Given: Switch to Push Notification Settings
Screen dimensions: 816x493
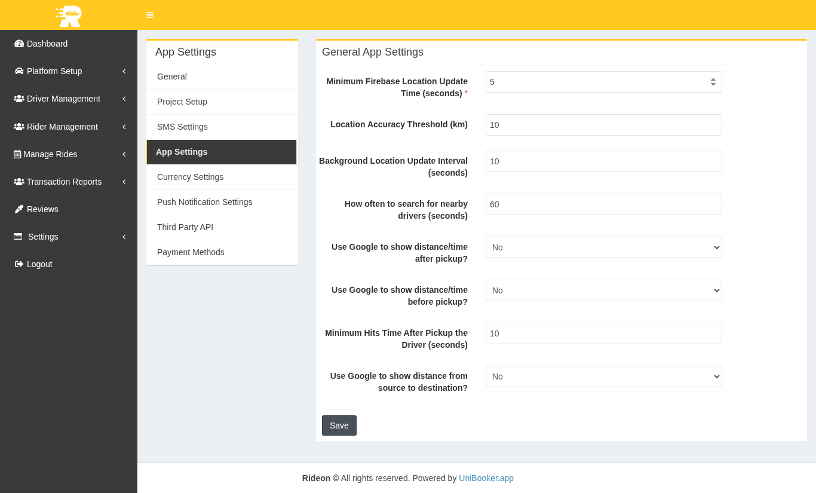Looking at the screenshot, I should (x=204, y=202).
